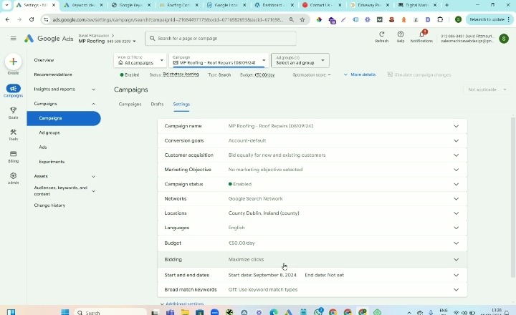Image resolution: width=516 pixels, height=315 pixels.
Task: Open the hamburger main menu
Action: tap(13, 38)
